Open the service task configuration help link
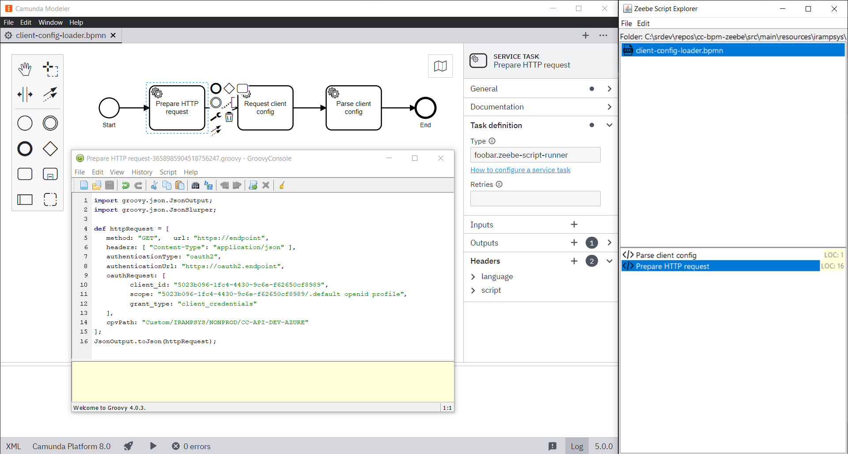 point(520,170)
